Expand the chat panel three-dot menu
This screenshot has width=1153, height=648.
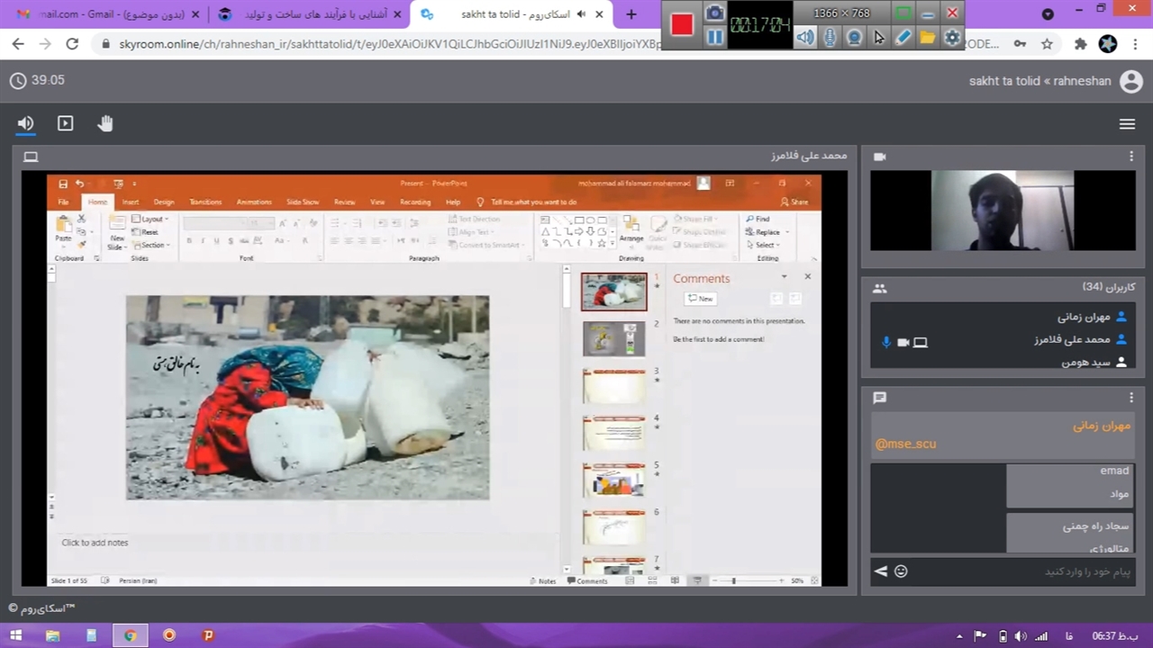(1131, 398)
